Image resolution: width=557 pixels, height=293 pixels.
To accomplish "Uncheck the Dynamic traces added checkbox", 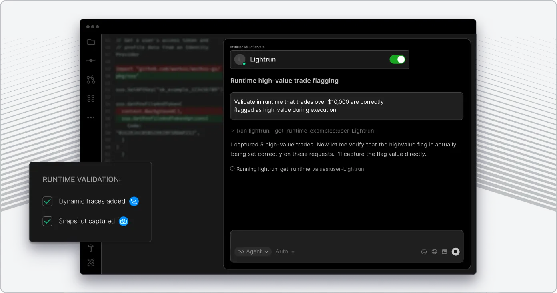I will point(47,201).
